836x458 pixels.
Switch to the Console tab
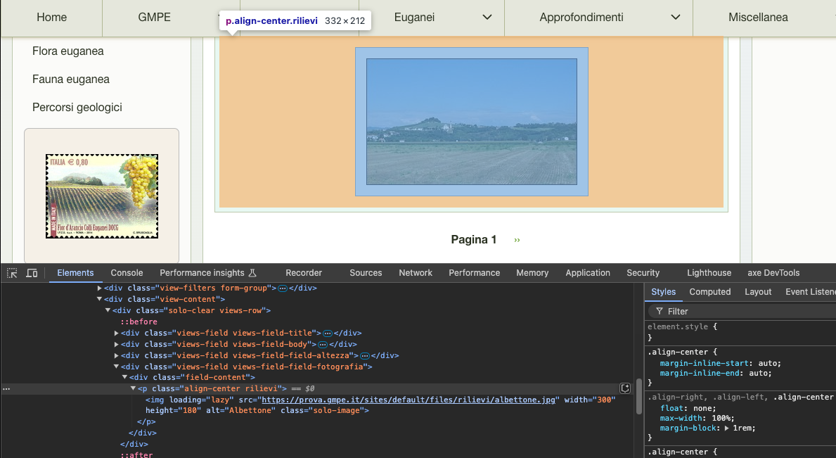[127, 273]
